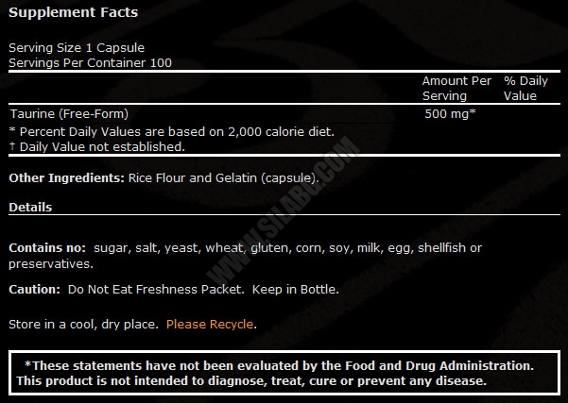Click the Percent Daily Values footnote
The image size is (568, 403).
(x=172, y=132)
